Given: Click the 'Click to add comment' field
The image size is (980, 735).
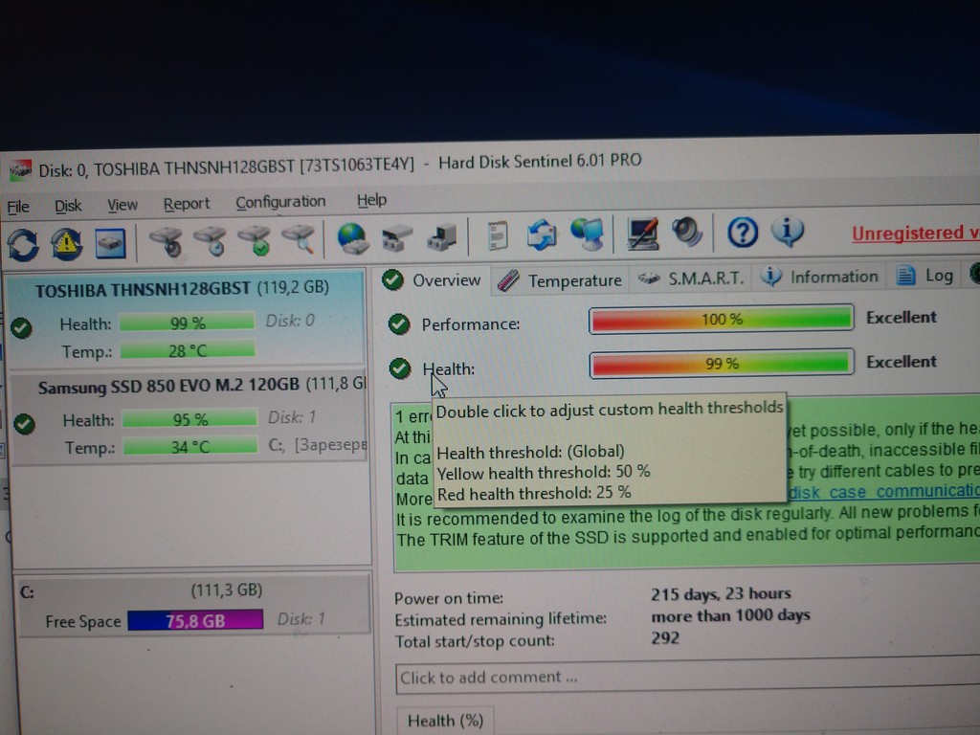Looking at the screenshot, I should (x=687, y=677).
